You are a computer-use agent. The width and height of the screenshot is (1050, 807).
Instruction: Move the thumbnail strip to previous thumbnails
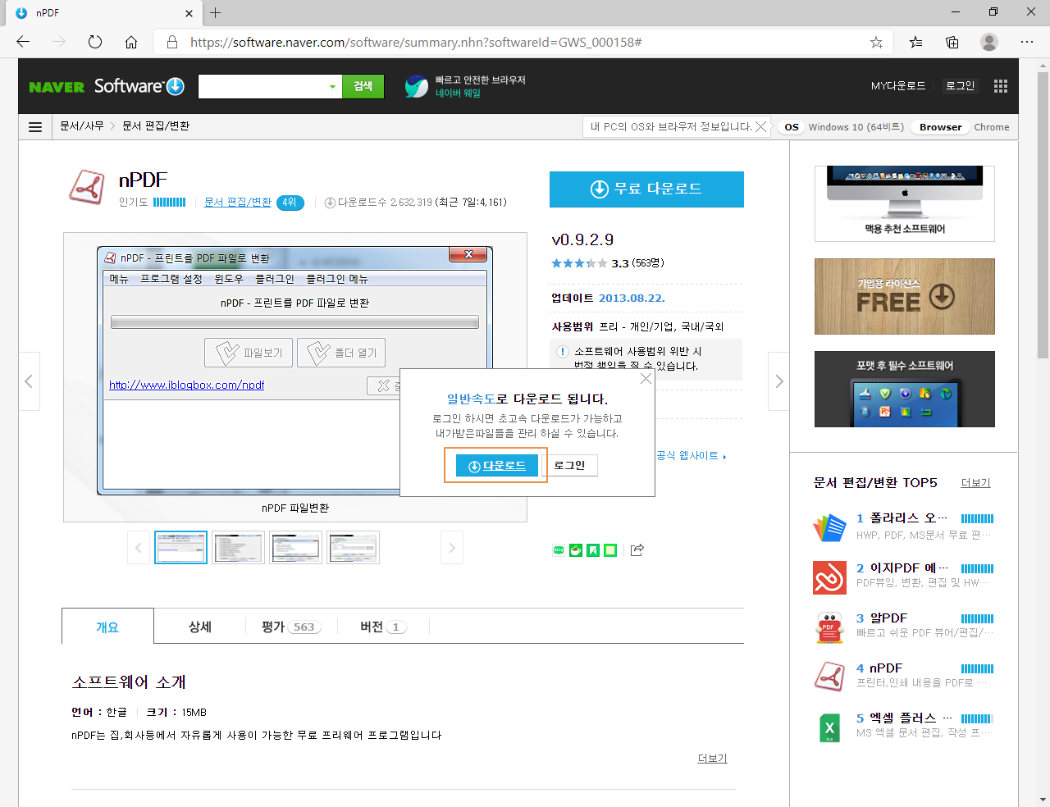[x=139, y=548]
